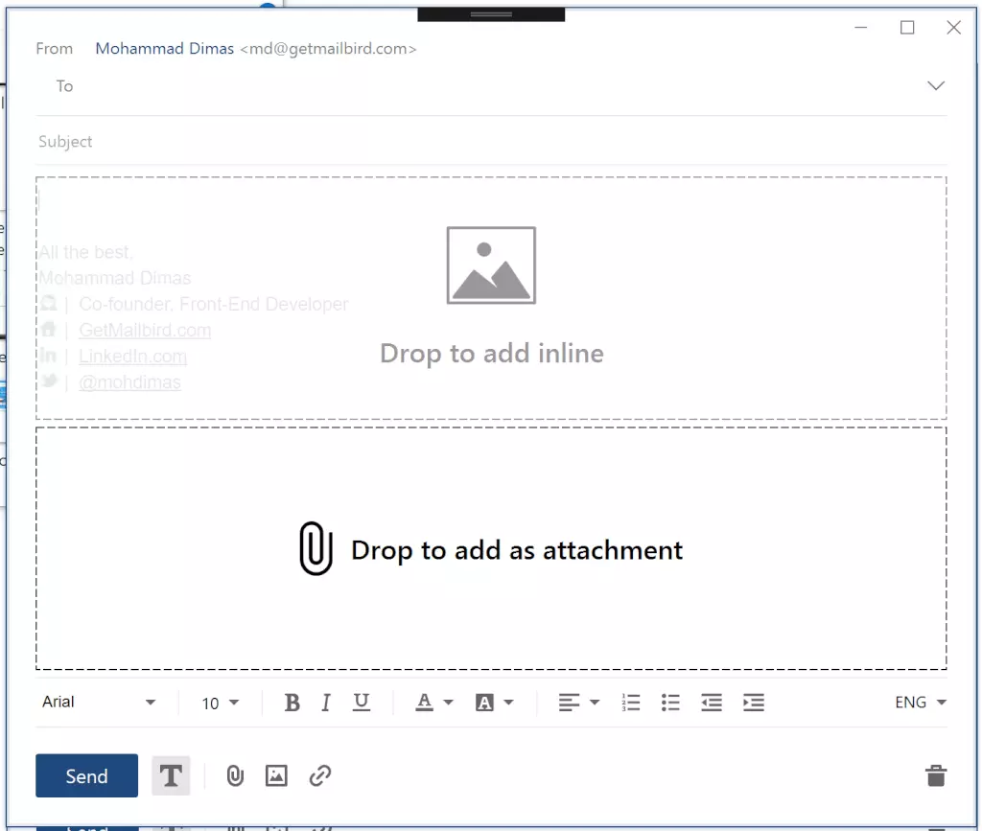Viewport: 982px width, 831px height.
Task: Insert a bulleted list
Action: pos(670,703)
